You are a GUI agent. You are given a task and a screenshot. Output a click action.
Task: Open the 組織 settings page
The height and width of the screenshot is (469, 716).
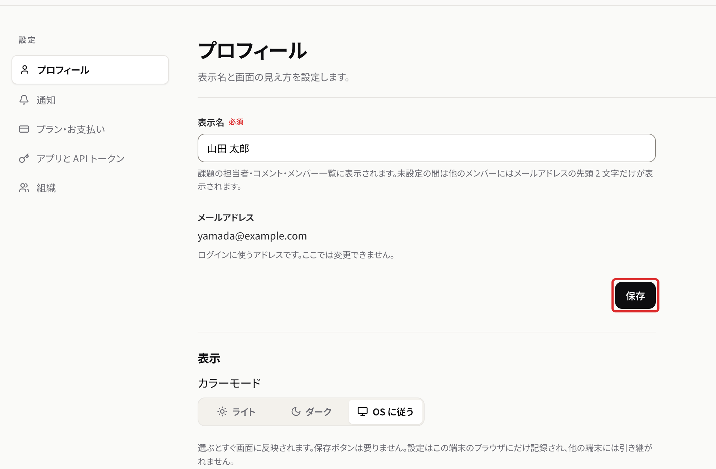click(90, 188)
